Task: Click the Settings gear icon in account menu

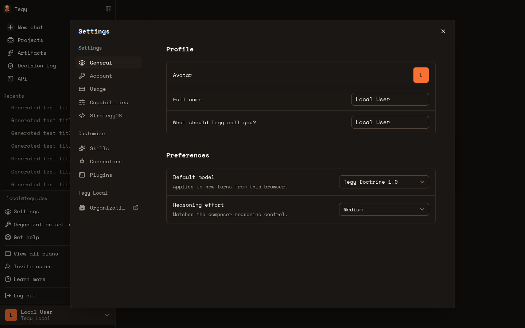Action: point(8,211)
